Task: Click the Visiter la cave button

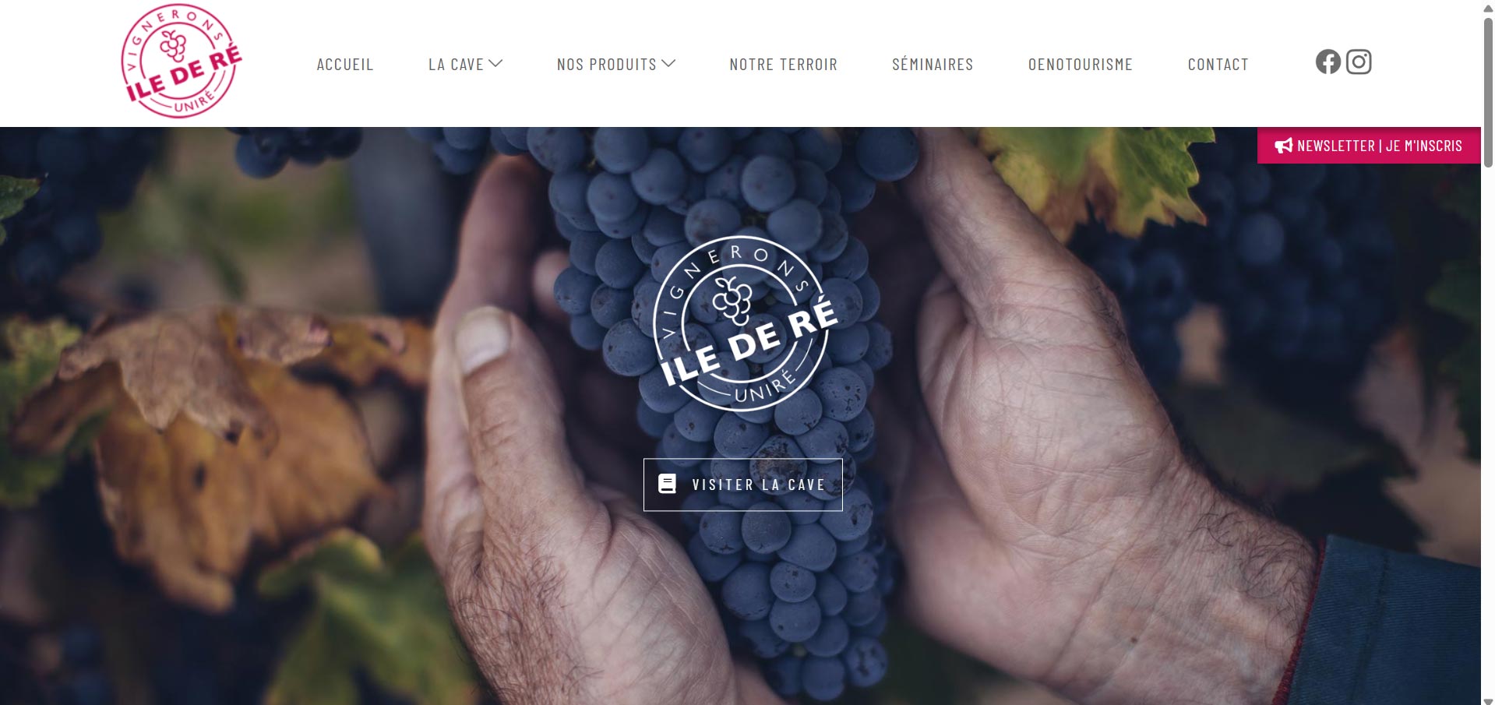Action: (x=743, y=485)
